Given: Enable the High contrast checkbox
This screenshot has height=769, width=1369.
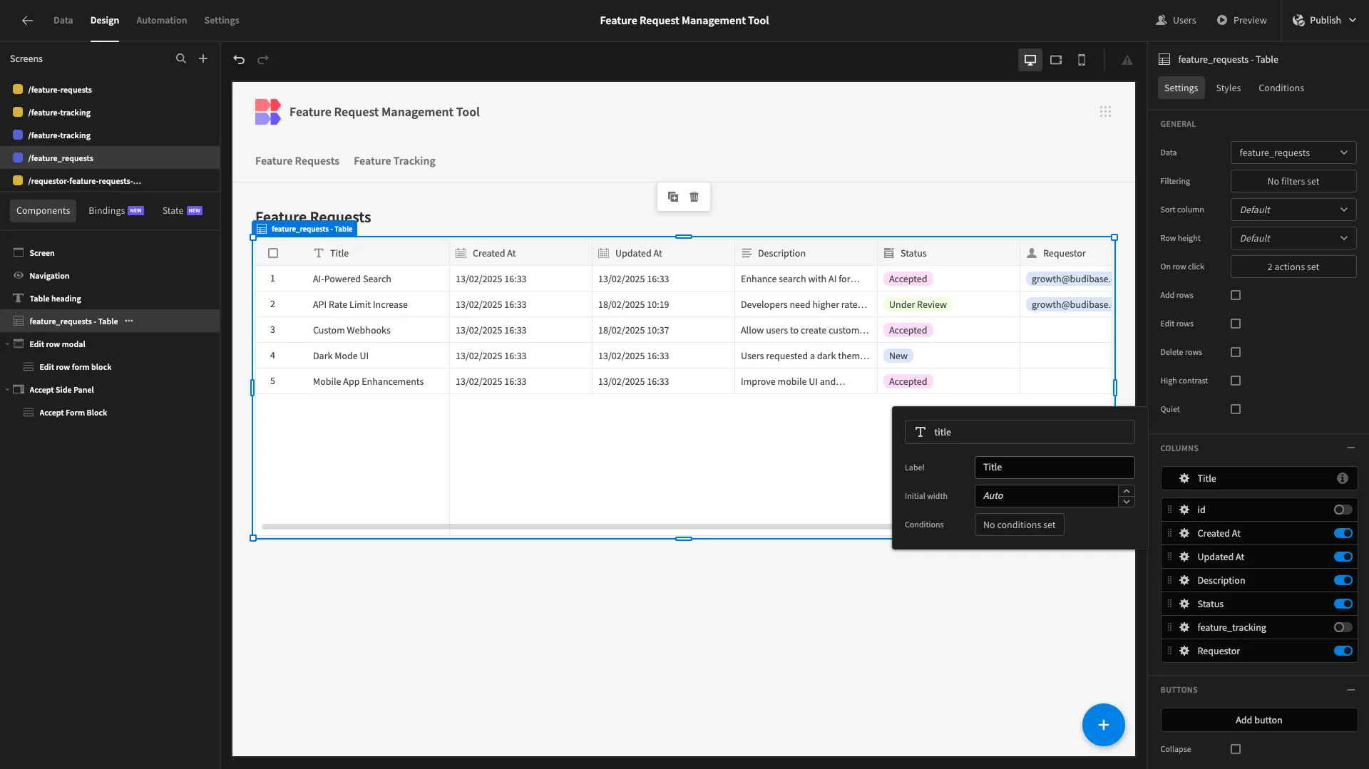Looking at the screenshot, I should pyautogui.click(x=1236, y=381).
